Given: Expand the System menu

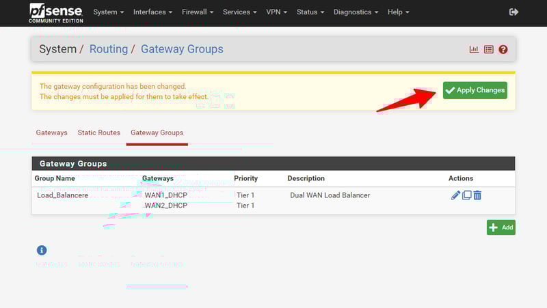Looking at the screenshot, I should (x=108, y=12).
